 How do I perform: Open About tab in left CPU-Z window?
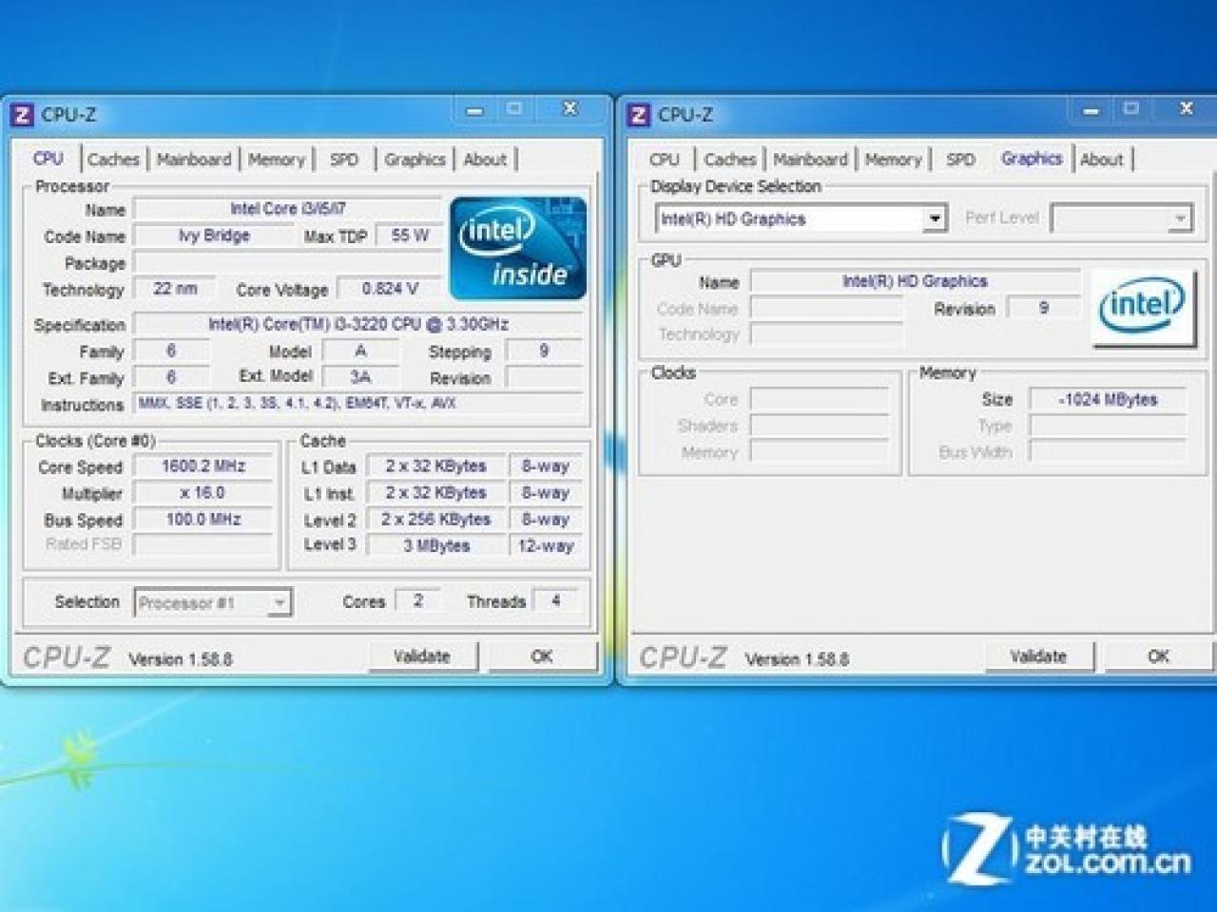485,160
